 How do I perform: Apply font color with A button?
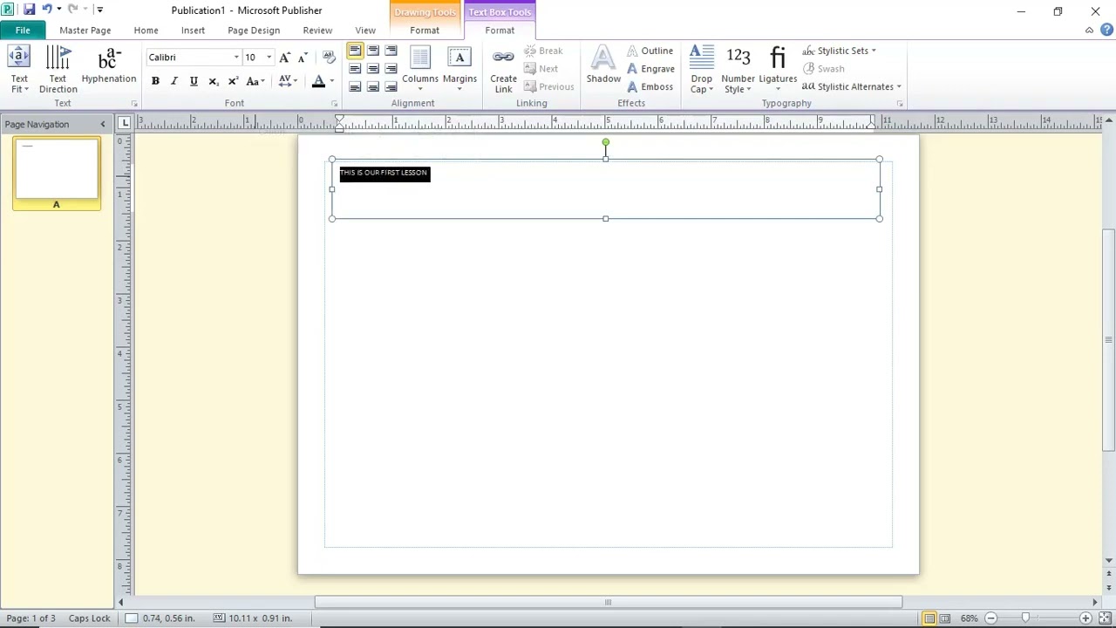pos(318,81)
